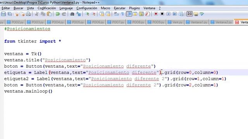Switch to the POO7.py tab
Viewport: 248px width, 139px height.
pyautogui.click(x=116, y=22)
